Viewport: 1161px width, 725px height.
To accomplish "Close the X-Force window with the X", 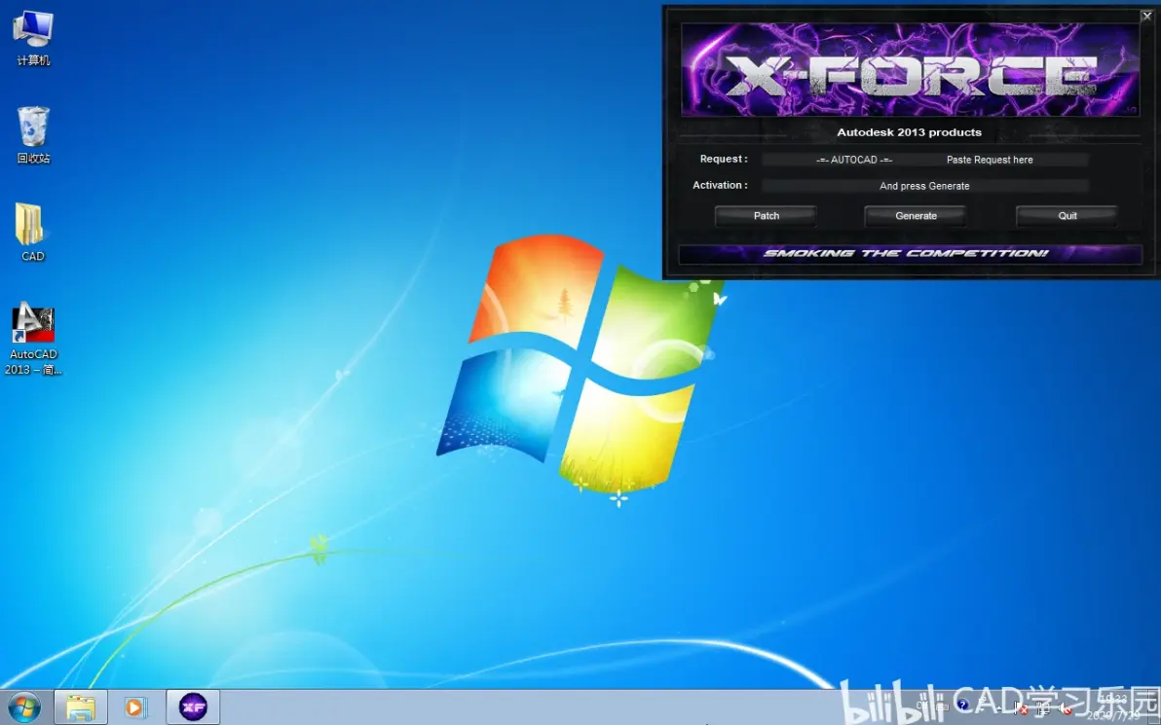I will [1147, 16].
